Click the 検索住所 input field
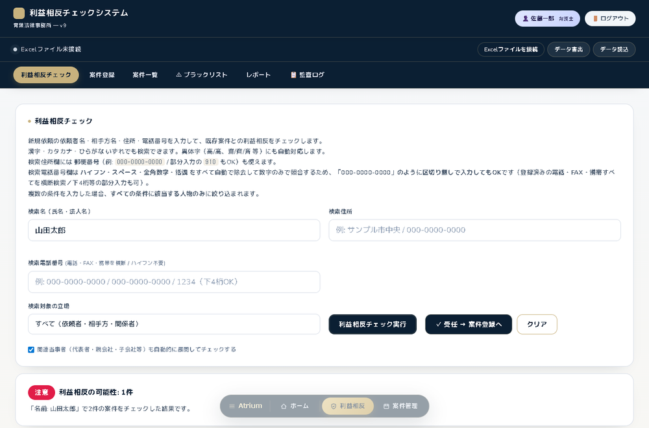Screen dimensions: 649x428 475,231
